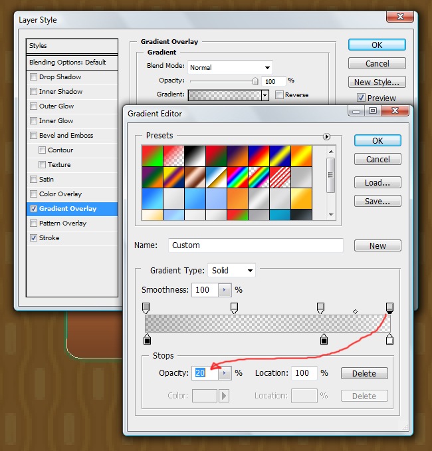Toggle the Reverse gradient checkbox
The width and height of the screenshot is (432, 451).
tap(279, 95)
